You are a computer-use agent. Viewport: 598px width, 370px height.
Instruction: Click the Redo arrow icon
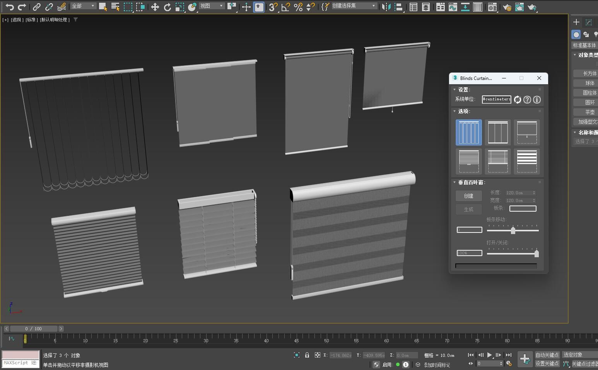click(22, 7)
